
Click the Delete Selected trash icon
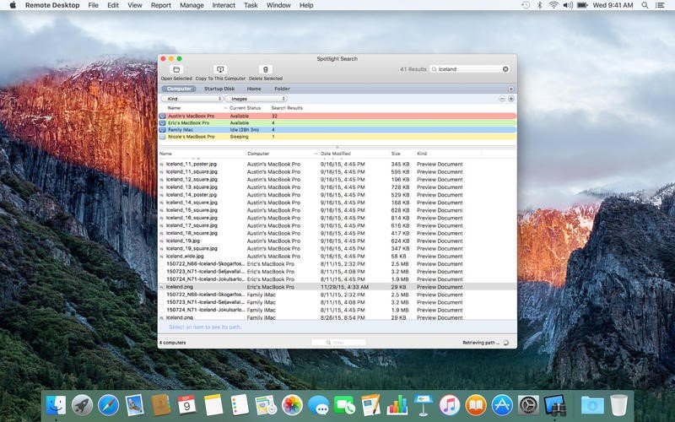[265, 69]
